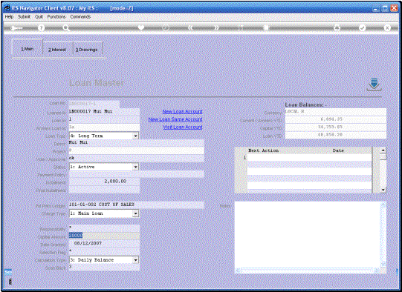Open the Status dropdown showing Active

point(136,167)
